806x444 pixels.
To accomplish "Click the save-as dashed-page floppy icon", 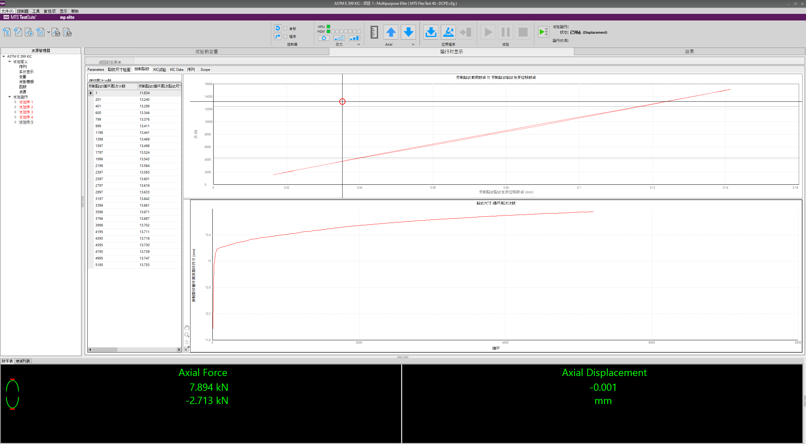I will 67,32.
